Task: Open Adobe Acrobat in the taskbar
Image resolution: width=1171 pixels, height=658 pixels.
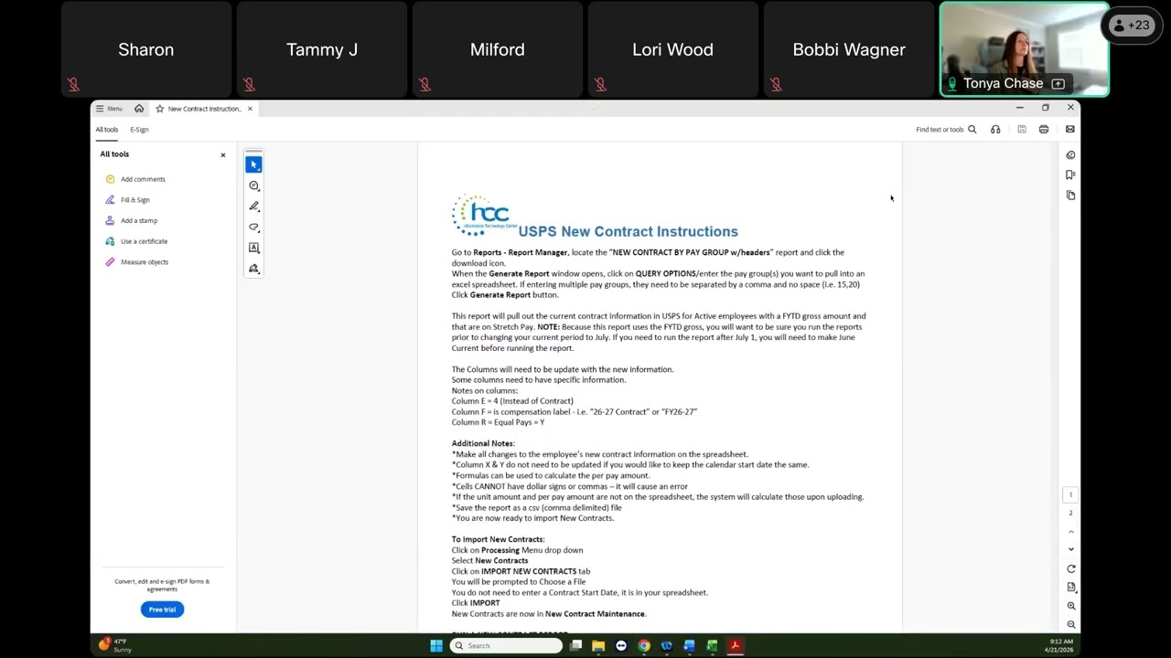Action: (735, 646)
